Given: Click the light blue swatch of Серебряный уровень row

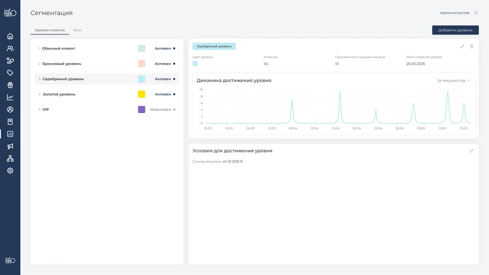Looking at the screenshot, I should coord(141,79).
